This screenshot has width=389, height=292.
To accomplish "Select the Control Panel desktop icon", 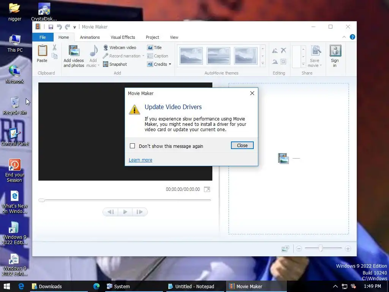I will (15, 137).
